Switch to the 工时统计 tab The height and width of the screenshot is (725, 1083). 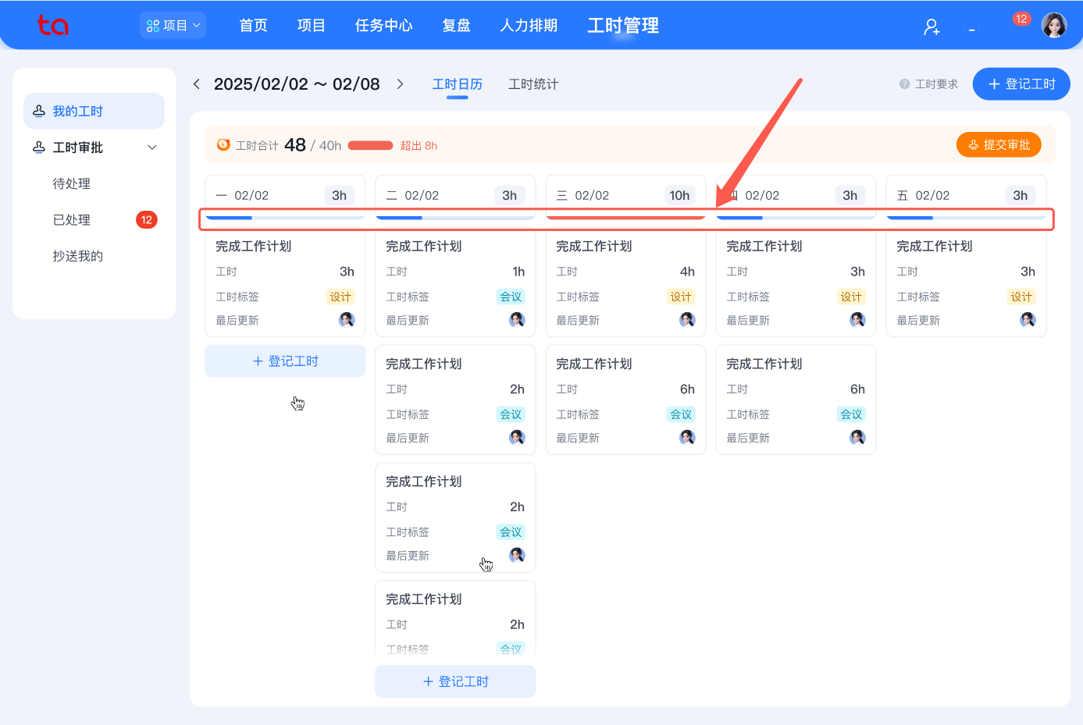click(533, 84)
